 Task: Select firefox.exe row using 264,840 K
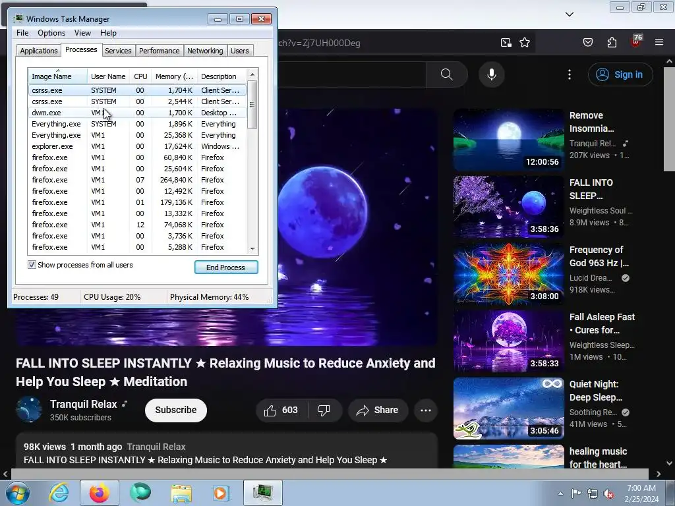coord(138,180)
